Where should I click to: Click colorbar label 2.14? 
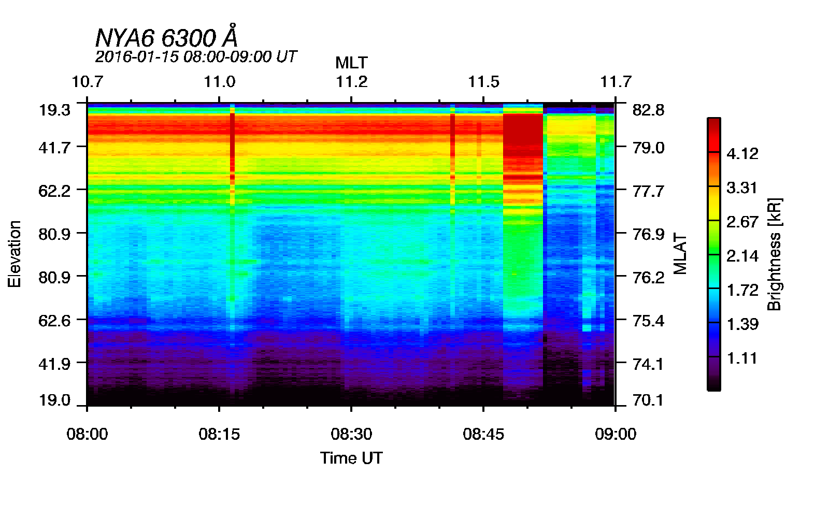(742, 256)
